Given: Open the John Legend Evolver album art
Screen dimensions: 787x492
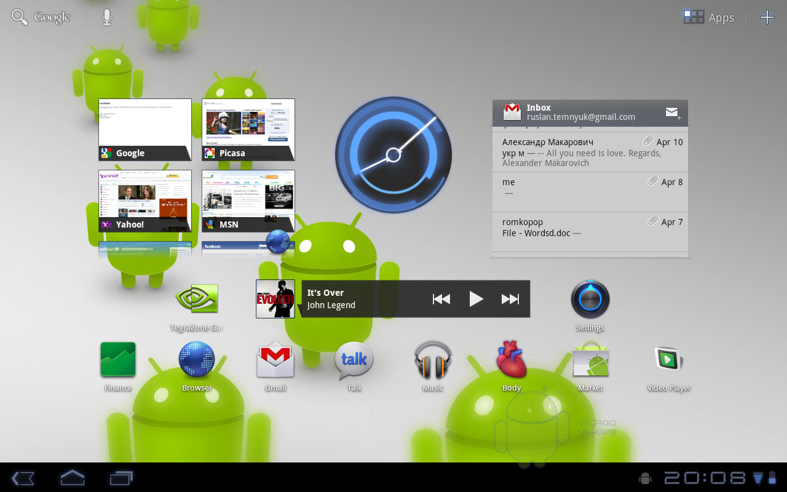Looking at the screenshot, I should click(x=275, y=299).
